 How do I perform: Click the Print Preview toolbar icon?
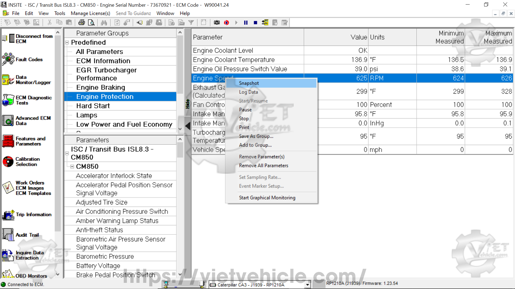(x=91, y=23)
